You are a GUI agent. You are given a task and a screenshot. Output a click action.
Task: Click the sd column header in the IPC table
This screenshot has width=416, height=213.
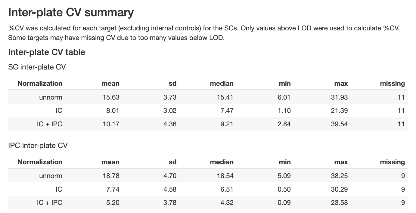click(x=172, y=162)
